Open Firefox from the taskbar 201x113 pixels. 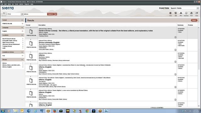pyautogui.click(x=55, y=111)
